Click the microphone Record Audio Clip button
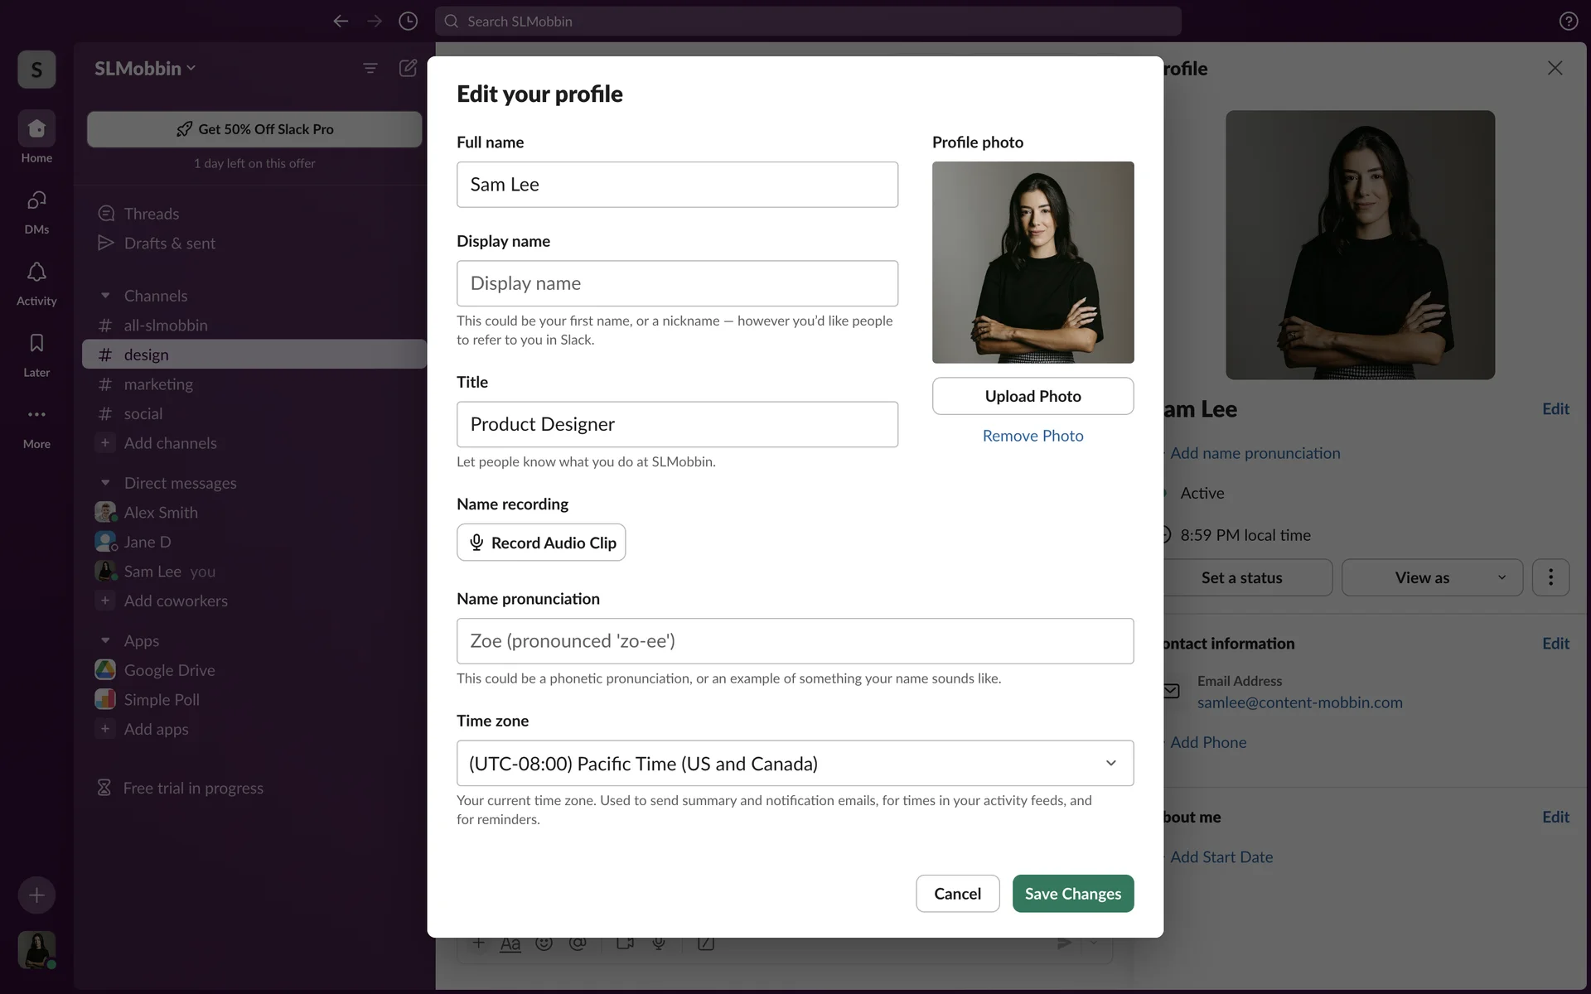 541,543
